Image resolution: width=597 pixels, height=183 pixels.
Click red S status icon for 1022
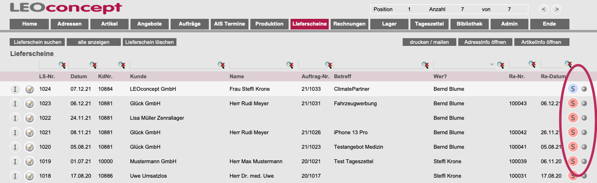click(x=573, y=118)
